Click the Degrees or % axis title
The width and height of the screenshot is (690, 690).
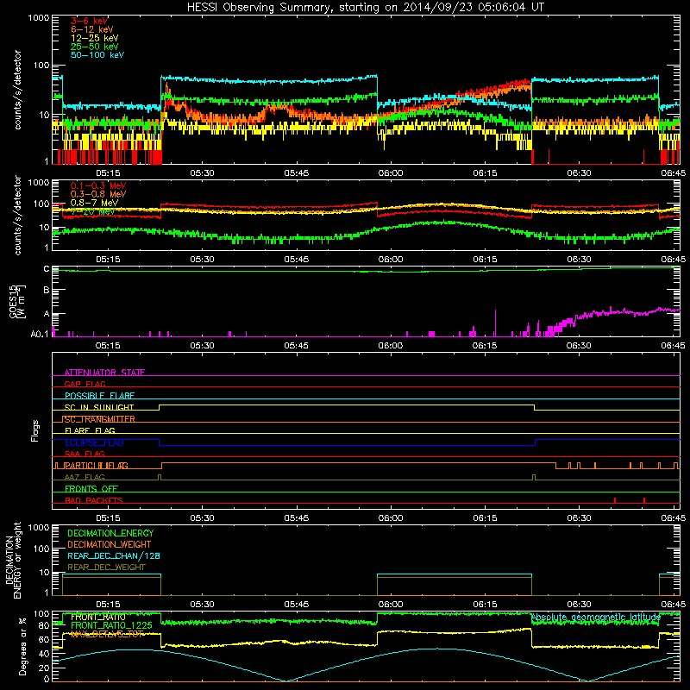point(22,646)
